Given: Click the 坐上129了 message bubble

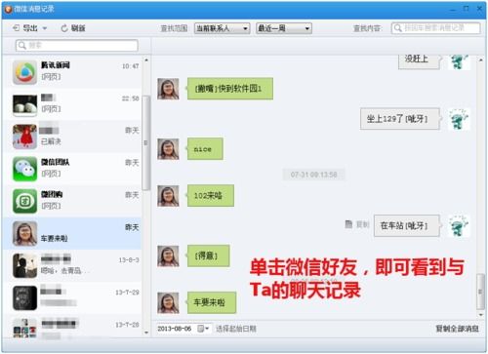Looking at the screenshot, I should coord(399,119).
